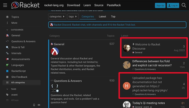
Task: Open racket-lang.org header link
Action: click(54, 5)
